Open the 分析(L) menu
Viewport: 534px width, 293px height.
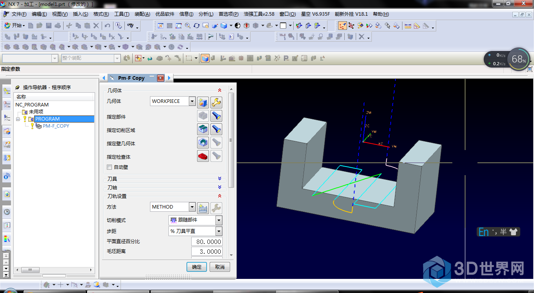tap(206, 14)
